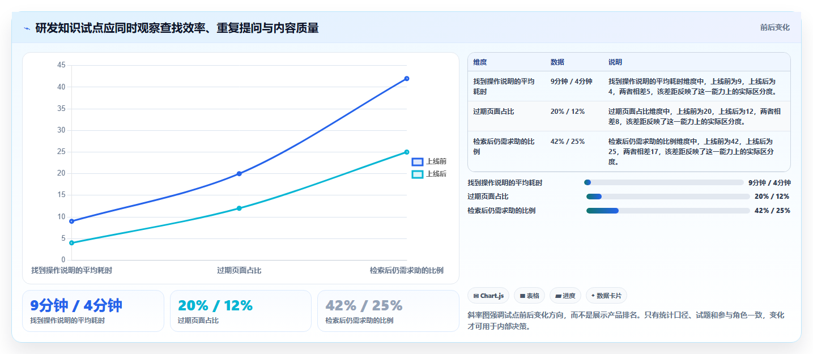
Task: Click the 维度 table column header
Action: [480, 62]
